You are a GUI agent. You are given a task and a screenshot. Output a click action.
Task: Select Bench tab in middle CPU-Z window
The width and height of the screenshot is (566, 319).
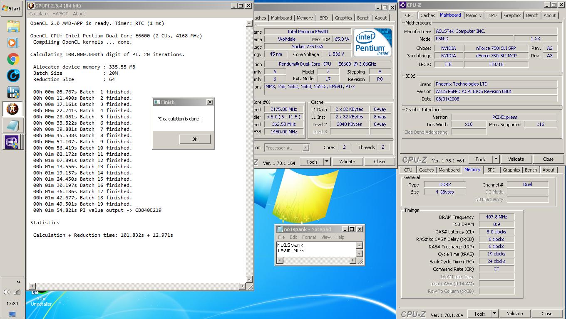363,18
